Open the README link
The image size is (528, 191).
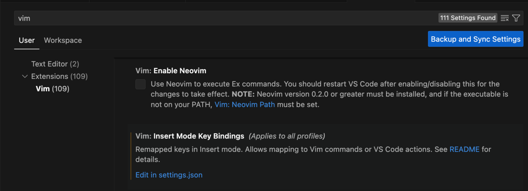point(464,149)
